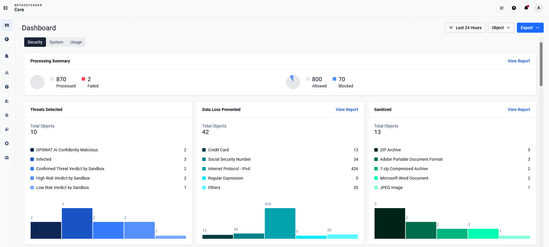
Task: Open Data Loss Prevented View Report link
Action: tap(347, 110)
